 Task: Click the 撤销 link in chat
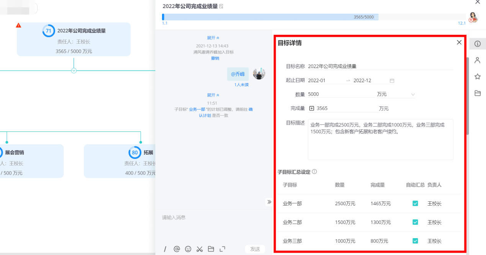pos(215,58)
